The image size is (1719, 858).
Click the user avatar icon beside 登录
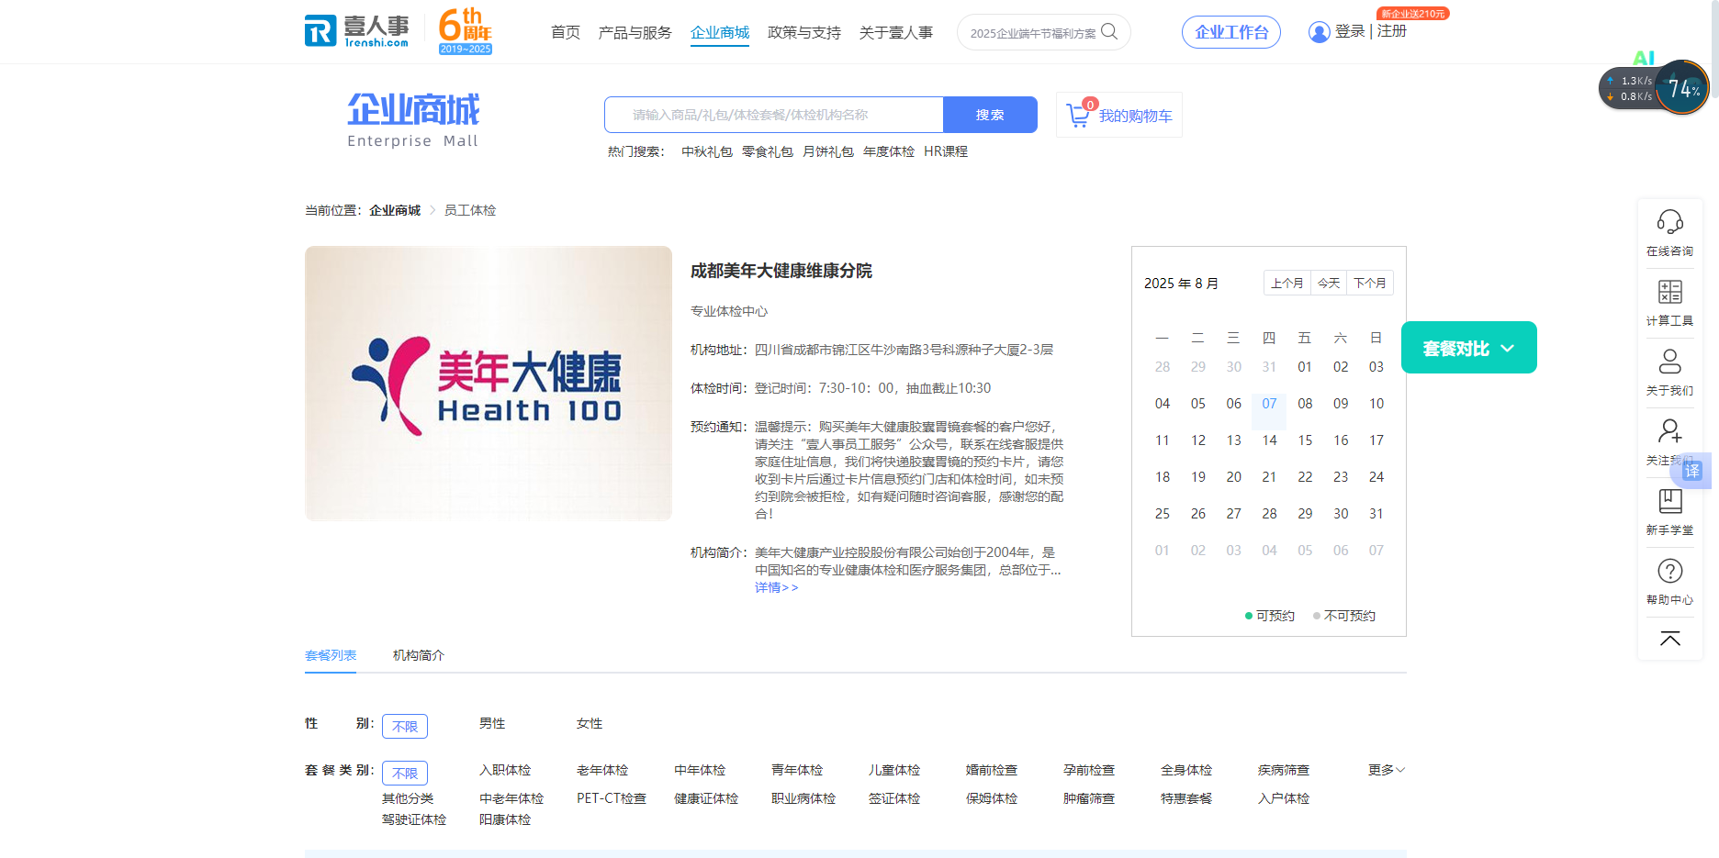(x=1319, y=32)
